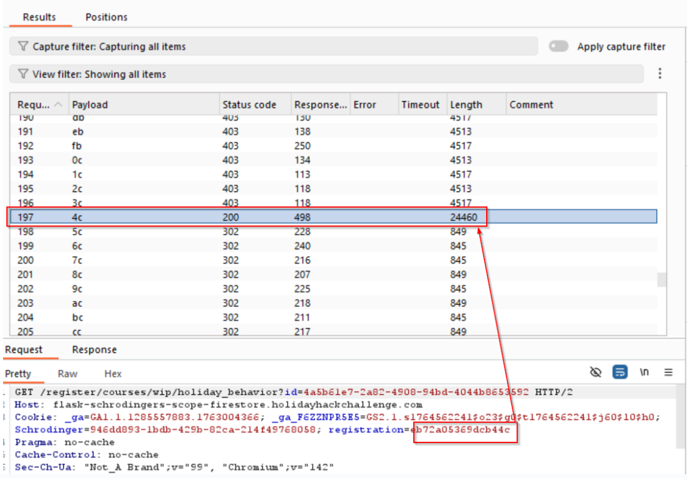Select the Raw view tab
Image resolution: width=687 pixels, height=478 pixels.
67,373
